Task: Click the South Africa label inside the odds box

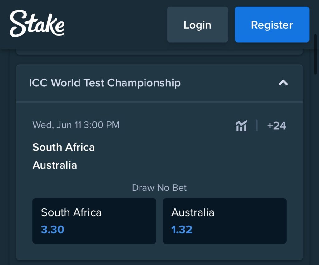Action: [71, 212]
